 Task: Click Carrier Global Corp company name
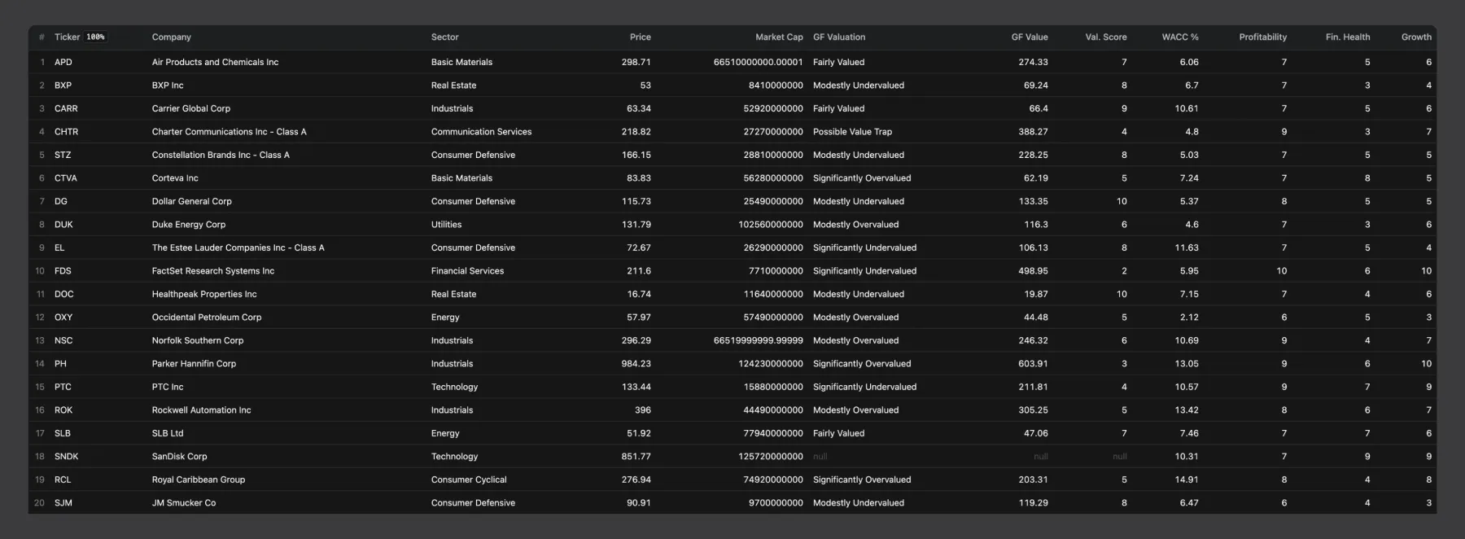tap(191, 108)
